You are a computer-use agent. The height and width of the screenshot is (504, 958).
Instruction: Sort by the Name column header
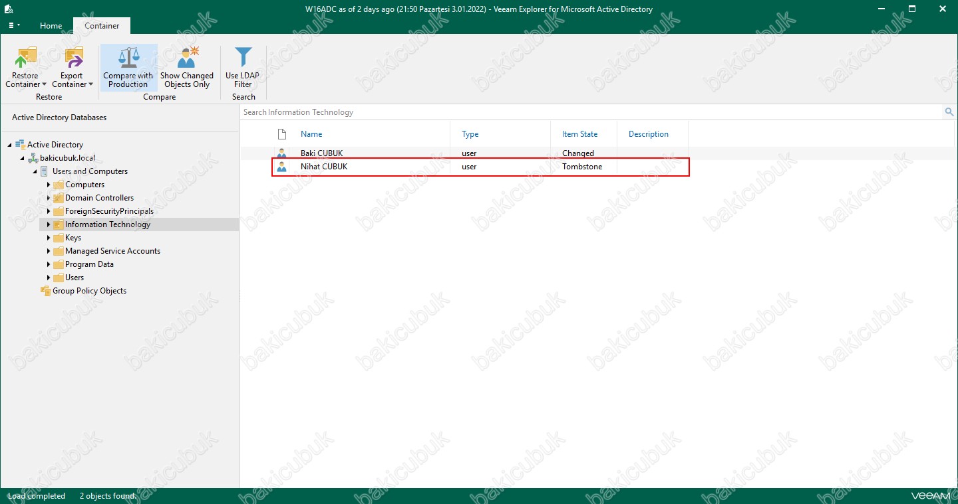[311, 134]
